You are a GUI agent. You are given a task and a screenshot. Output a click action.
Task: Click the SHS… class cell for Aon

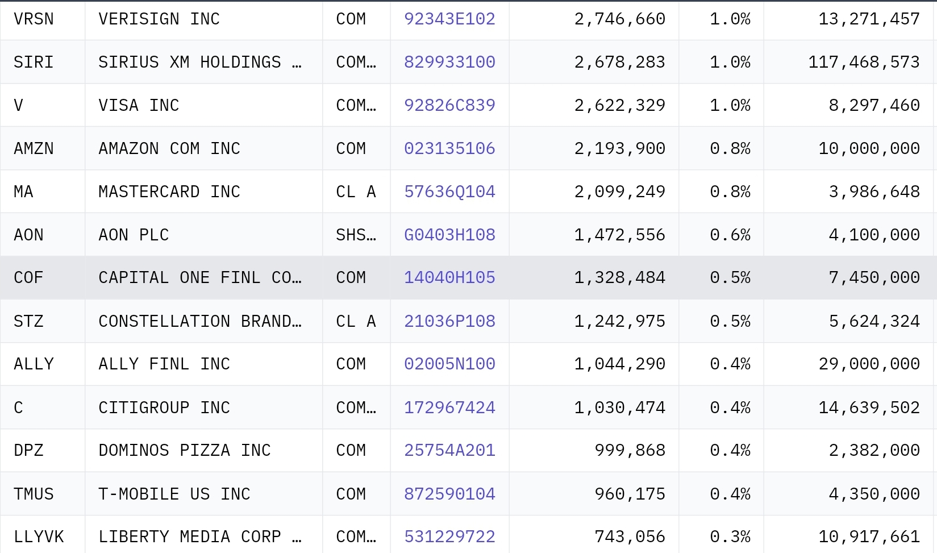[x=356, y=235]
